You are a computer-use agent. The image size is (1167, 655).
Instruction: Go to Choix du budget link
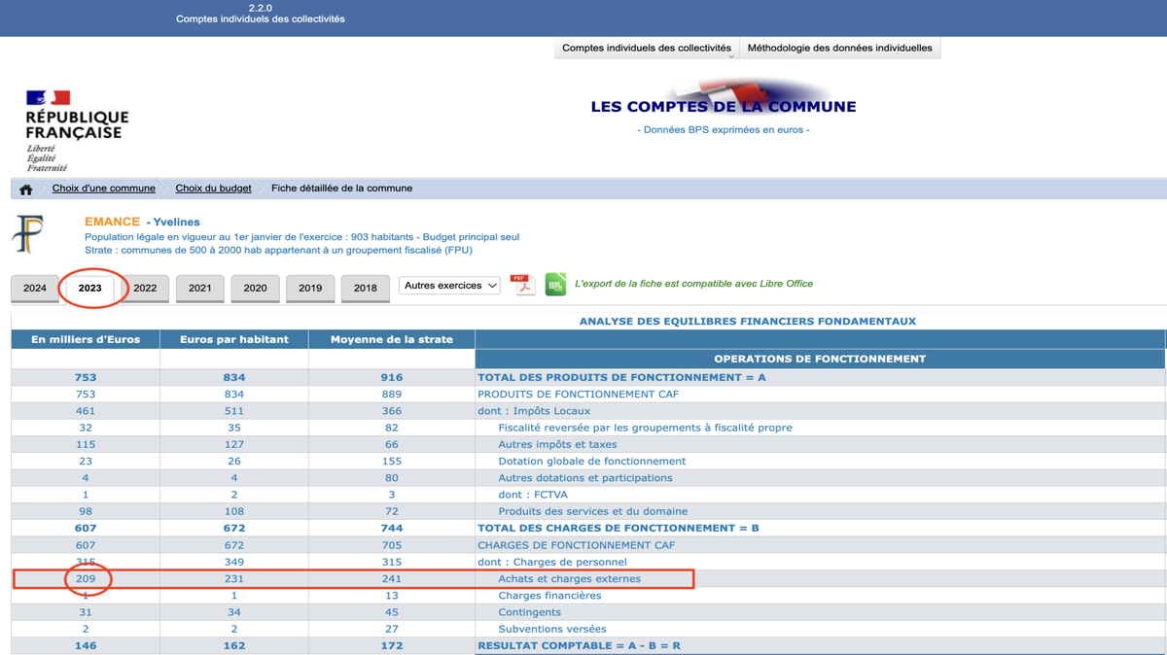click(213, 189)
